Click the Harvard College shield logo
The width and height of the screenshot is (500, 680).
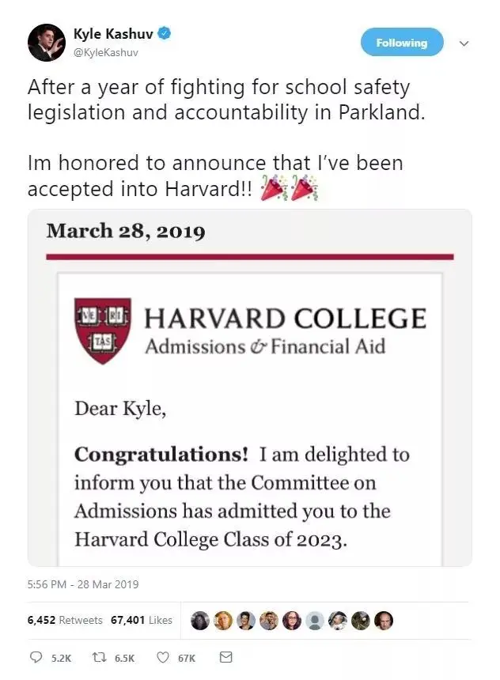pyautogui.click(x=102, y=330)
